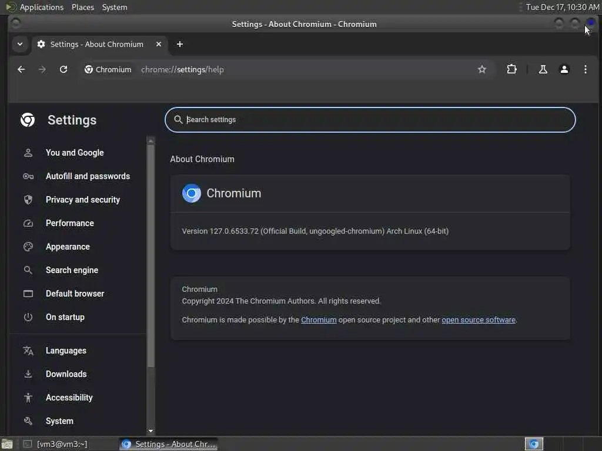The width and height of the screenshot is (602, 451).
Task: Click the sidebar scrollbar thumb
Action: [x=150, y=256]
